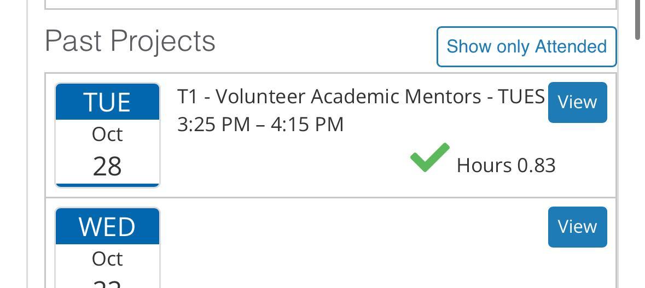
Task: Click the vertical scrollbar thumb
Action: pos(638,20)
